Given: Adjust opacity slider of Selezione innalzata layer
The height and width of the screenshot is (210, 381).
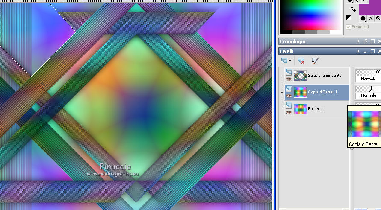Looking at the screenshot, I should click(x=368, y=72).
